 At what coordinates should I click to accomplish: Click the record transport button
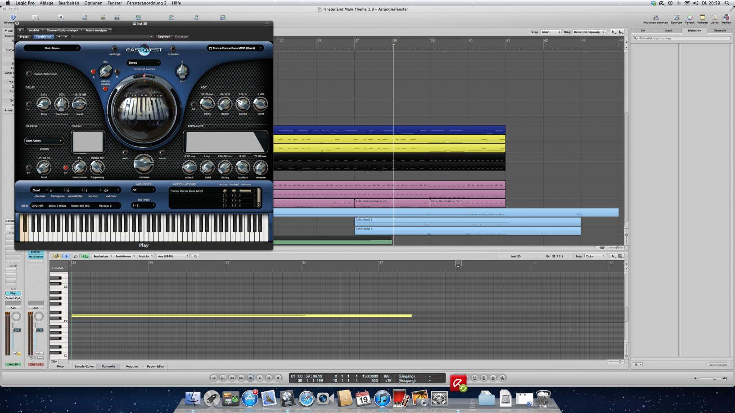point(278,378)
